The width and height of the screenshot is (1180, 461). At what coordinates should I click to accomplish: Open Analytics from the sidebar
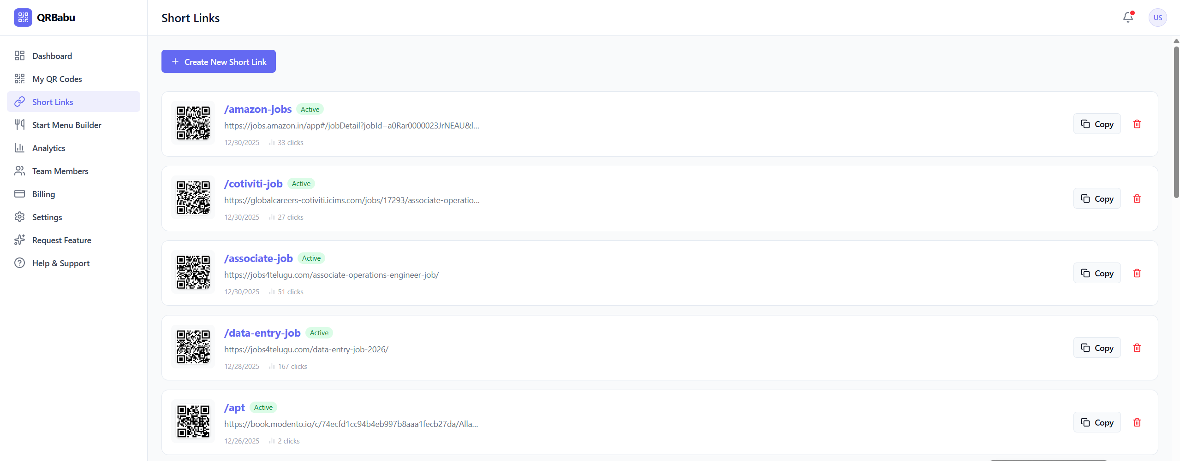pyautogui.click(x=49, y=148)
